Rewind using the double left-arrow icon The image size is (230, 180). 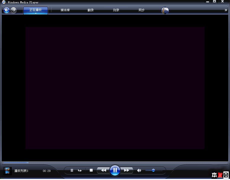pyautogui.click(x=103, y=170)
